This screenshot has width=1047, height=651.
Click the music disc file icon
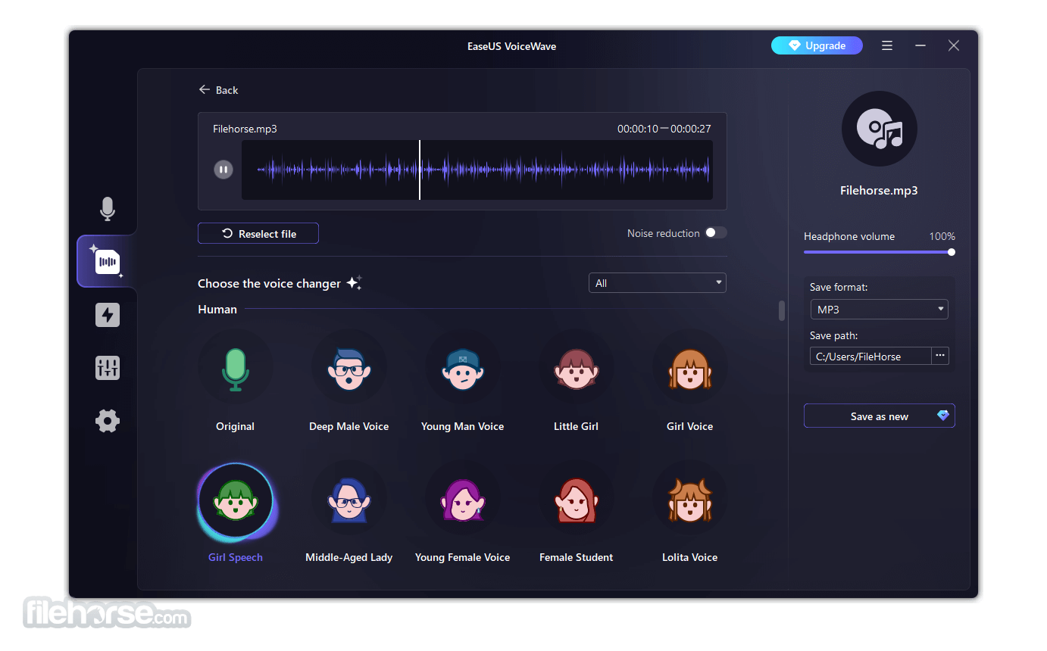click(880, 129)
